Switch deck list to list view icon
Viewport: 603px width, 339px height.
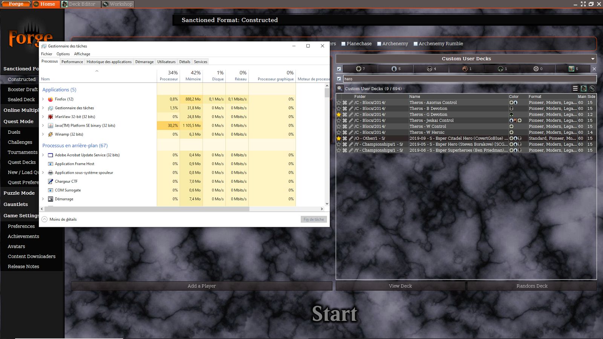(x=575, y=89)
